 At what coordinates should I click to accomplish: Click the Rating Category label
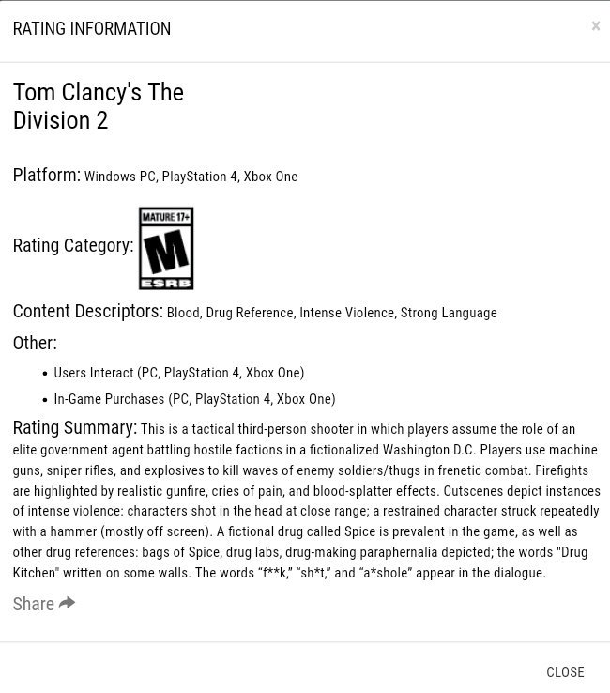point(72,245)
